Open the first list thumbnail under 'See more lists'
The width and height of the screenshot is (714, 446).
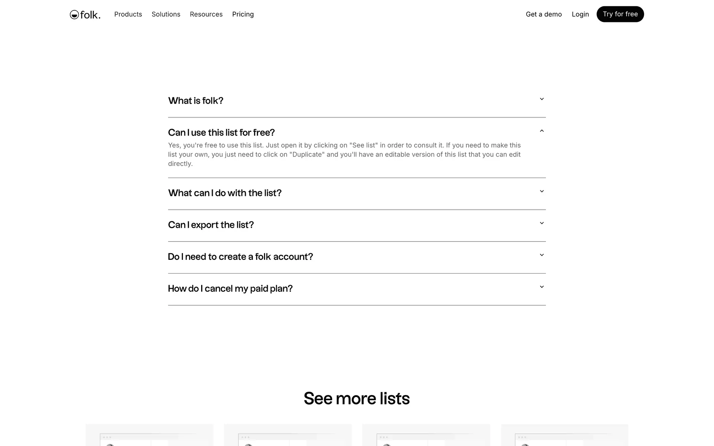pos(149,435)
